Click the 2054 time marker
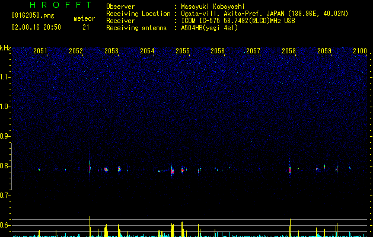 pyautogui.click(x=147, y=51)
